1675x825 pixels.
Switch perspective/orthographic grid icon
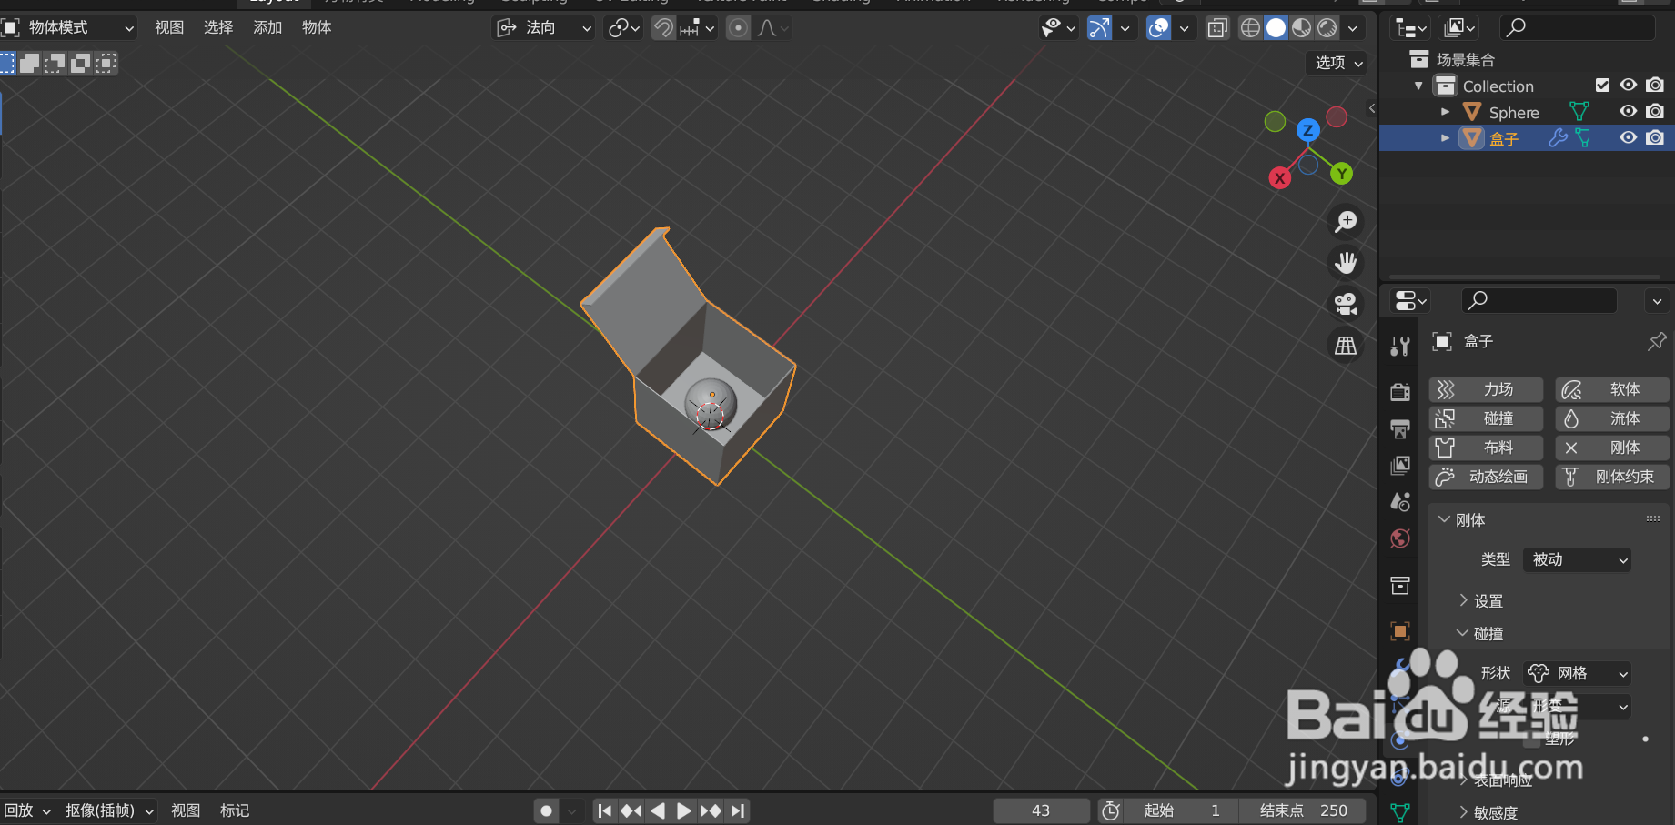click(x=1346, y=346)
